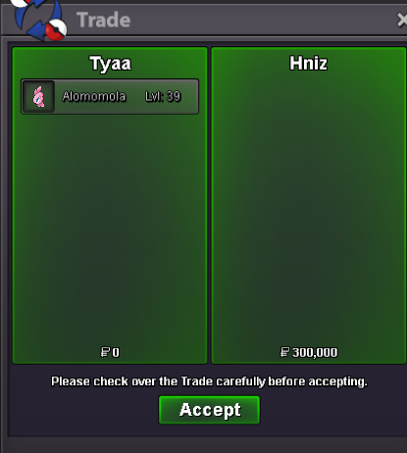Click the Trade window swap-arrows icon
The width and height of the screenshot is (407, 453).
38,20
